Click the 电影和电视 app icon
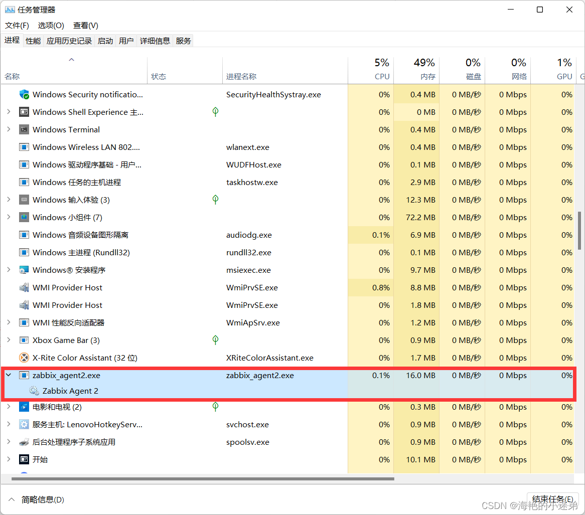The height and width of the screenshot is (515, 585). coord(24,407)
